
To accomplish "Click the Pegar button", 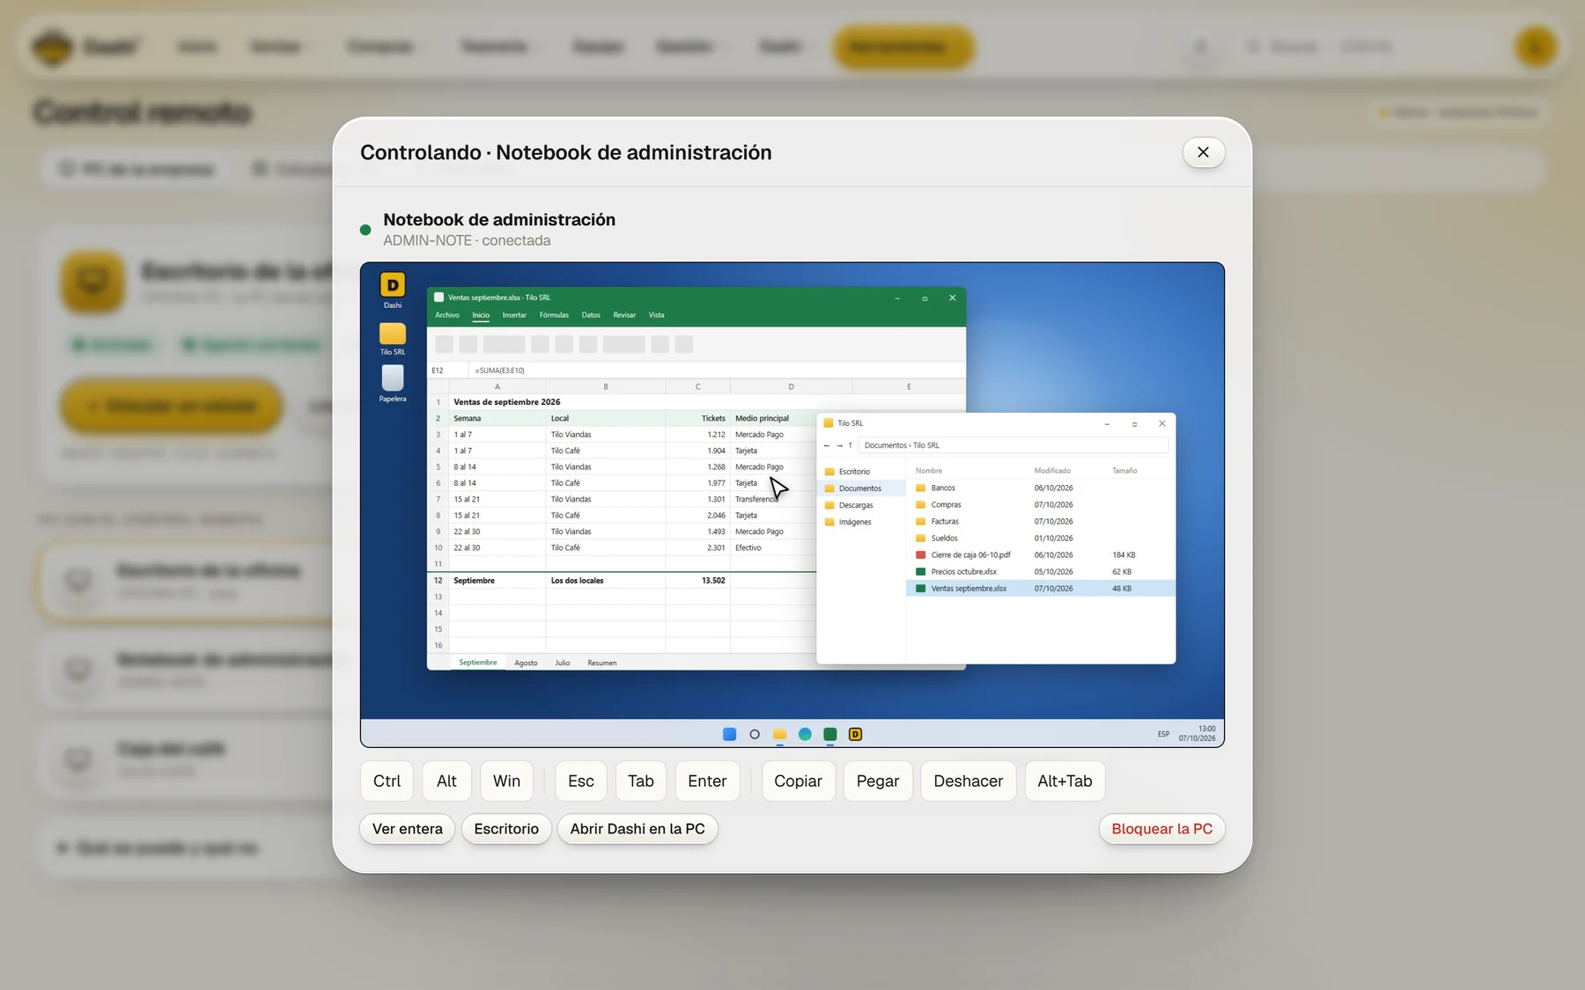I will click(878, 781).
